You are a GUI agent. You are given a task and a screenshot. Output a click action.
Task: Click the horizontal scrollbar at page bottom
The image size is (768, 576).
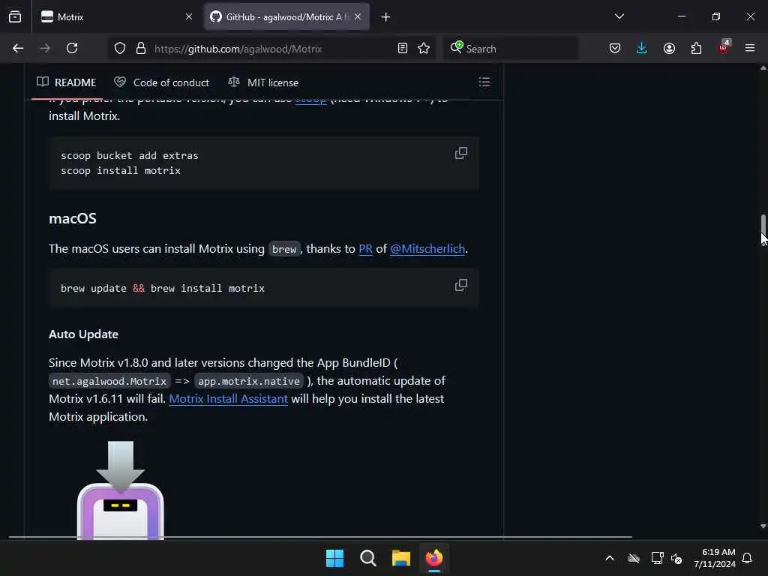pyautogui.click(x=321, y=537)
